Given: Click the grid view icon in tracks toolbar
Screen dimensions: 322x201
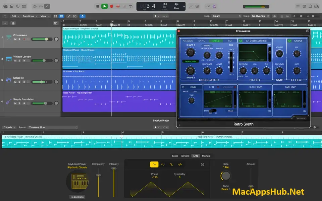Looking at the screenshot, I should point(55,16).
